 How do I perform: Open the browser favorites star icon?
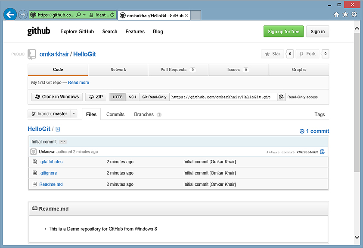point(345,15)
